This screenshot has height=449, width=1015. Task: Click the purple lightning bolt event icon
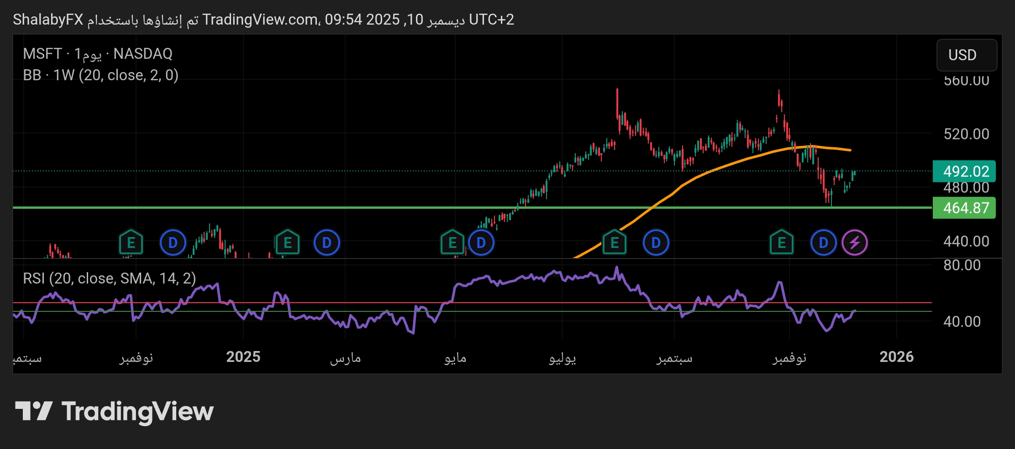854,243
